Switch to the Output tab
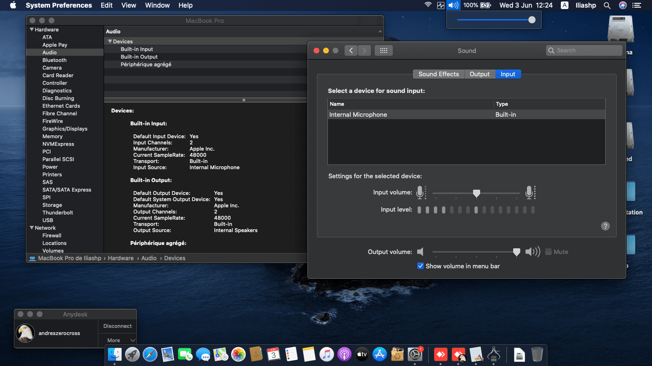652x366 pixels. pyautogui.click(x=479, y=74)
